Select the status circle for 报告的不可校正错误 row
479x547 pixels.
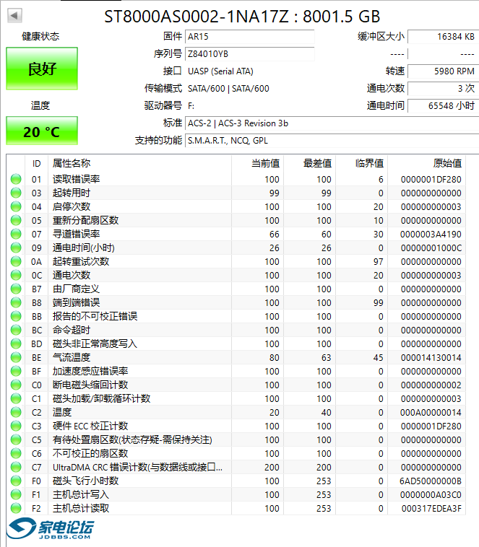coord(16,316)
